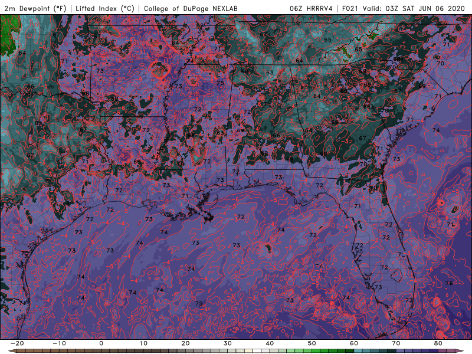Click the 40 tick label on the color scale
The width and height of the screenshot is (472, 354).
point(270,343)
